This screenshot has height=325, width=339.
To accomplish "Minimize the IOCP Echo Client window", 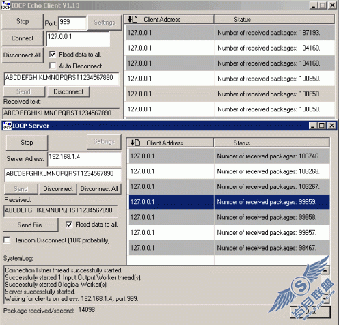I will 313,5.
